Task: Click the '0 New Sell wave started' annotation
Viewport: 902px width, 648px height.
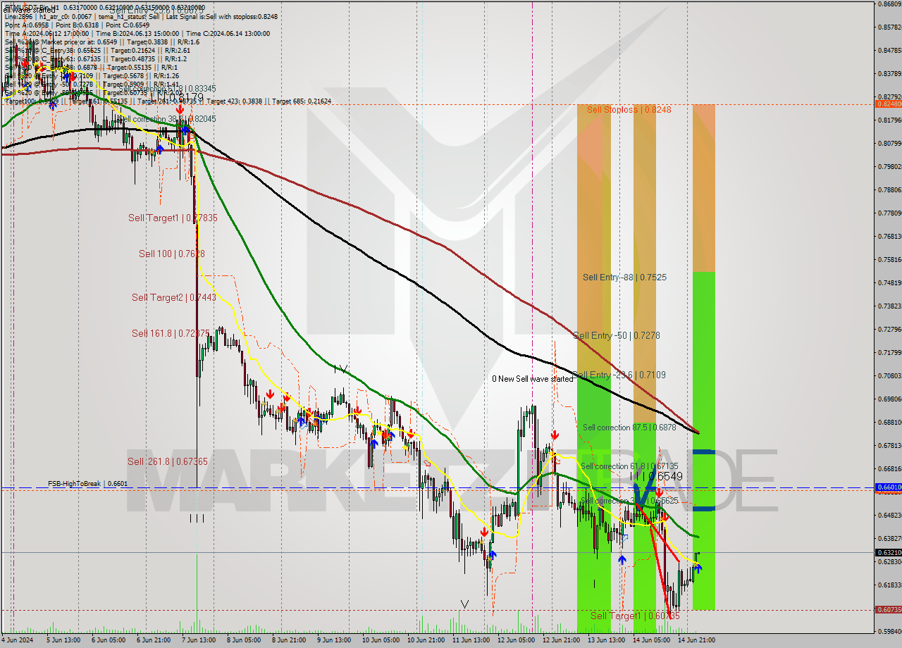Action: [533, 379]
